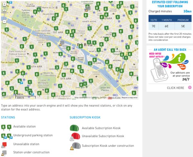Open the Terms of Use map link
This screenshot has height=157, width=193.
pyautogui.click(x=114, y=97)
